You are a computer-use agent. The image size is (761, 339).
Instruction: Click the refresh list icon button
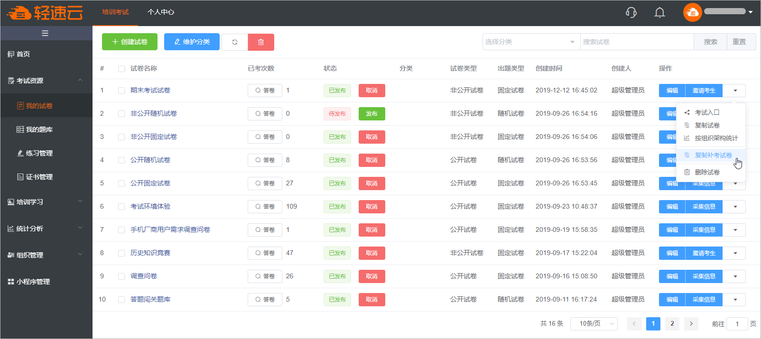pyautogui.click(x=235, y=42)
